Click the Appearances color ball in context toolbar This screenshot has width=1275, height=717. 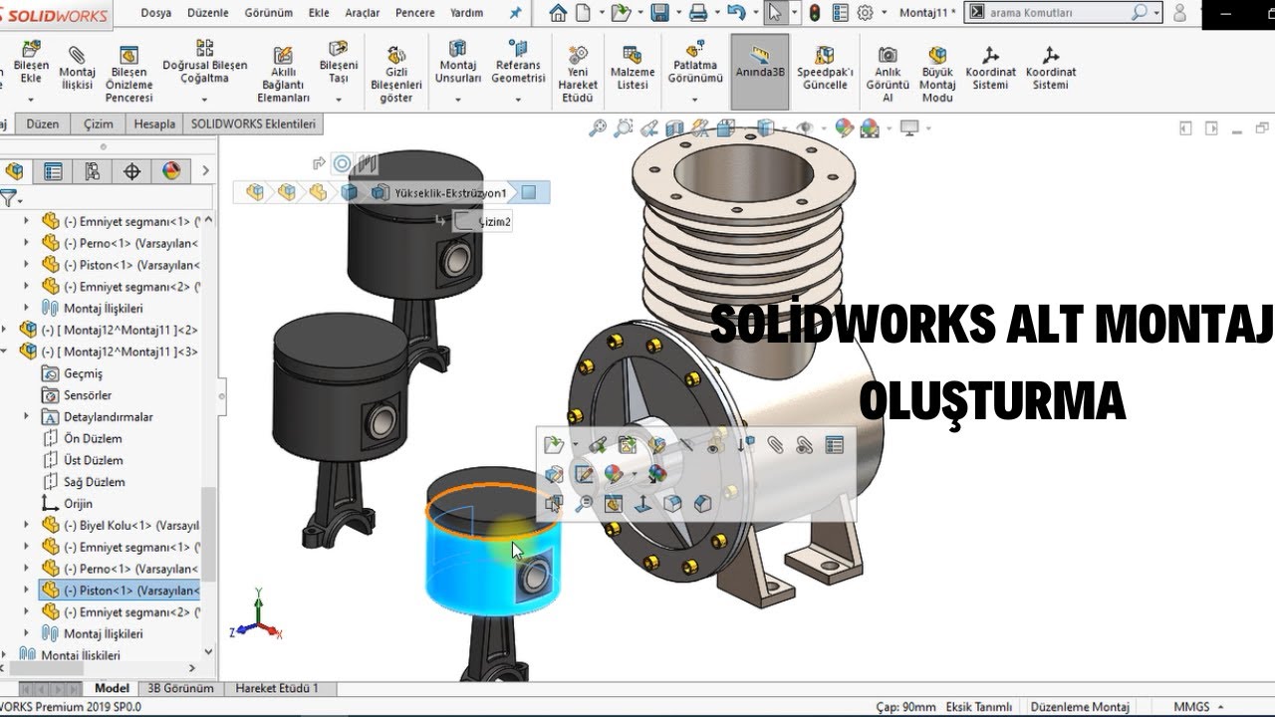click(x=614, y=474)
